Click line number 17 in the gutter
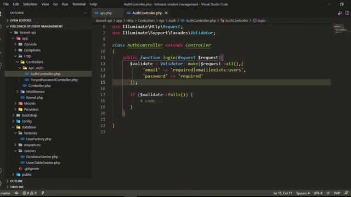This screenshot has width=351, height=197. pyautogui.click(x=103, y=95)
